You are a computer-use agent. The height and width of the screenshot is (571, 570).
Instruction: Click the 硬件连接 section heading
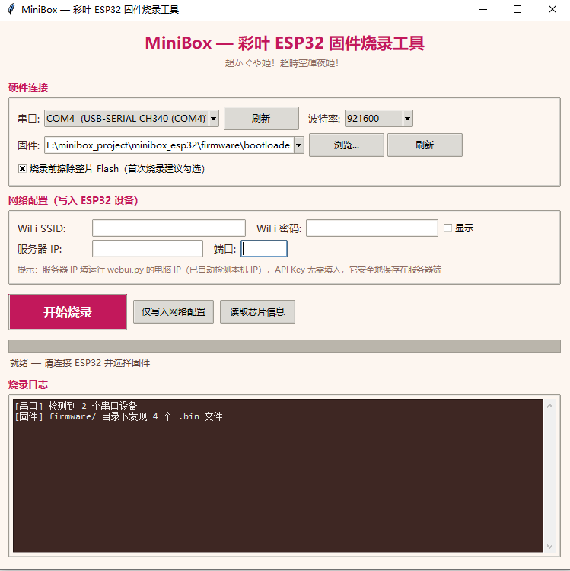(x=28, y=88)
